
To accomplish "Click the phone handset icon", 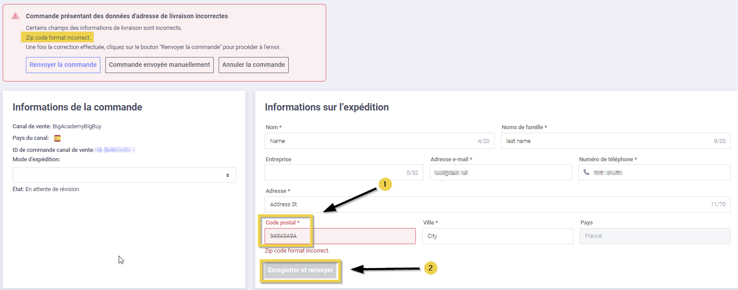I will pos(586,172).
